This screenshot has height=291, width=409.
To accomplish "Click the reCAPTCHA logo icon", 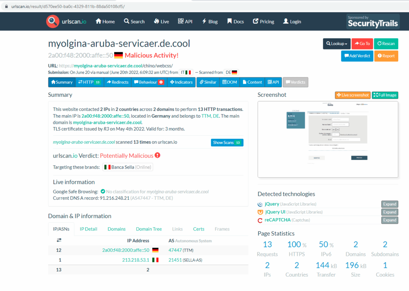I will tap(260, 220).
